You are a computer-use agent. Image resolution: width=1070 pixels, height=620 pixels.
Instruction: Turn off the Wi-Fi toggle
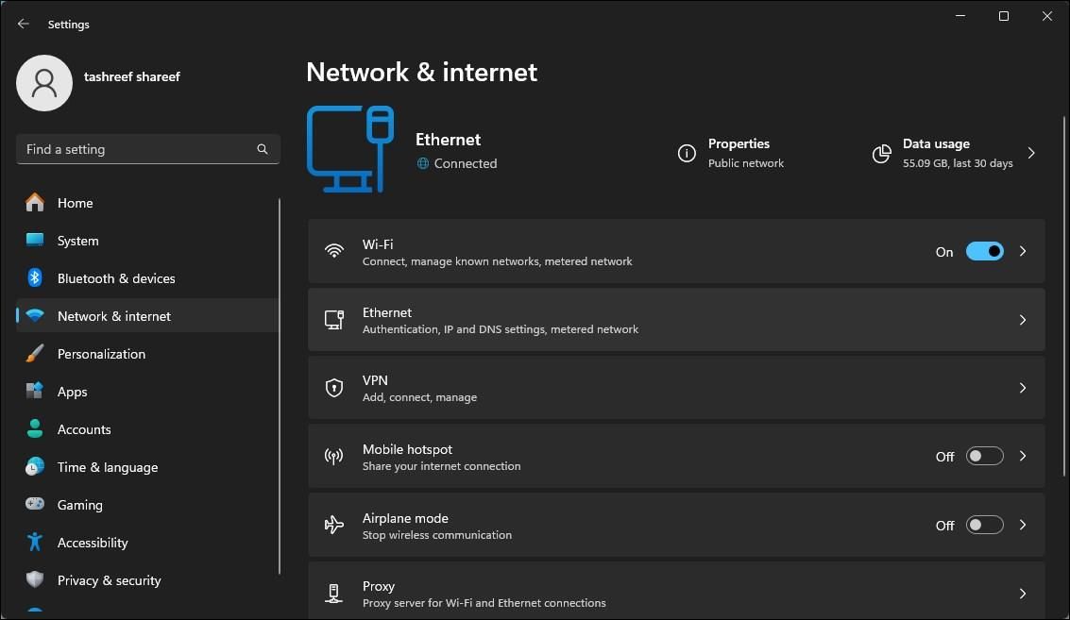coord(985,251)
